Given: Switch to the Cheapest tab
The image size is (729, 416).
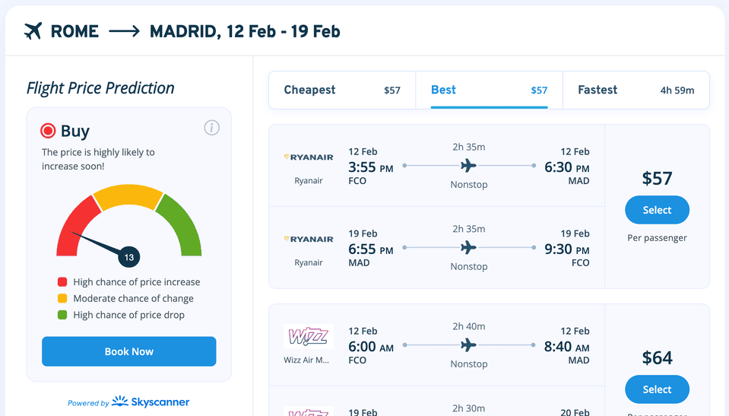Looking at the screenshot, I should click(342, 91).
